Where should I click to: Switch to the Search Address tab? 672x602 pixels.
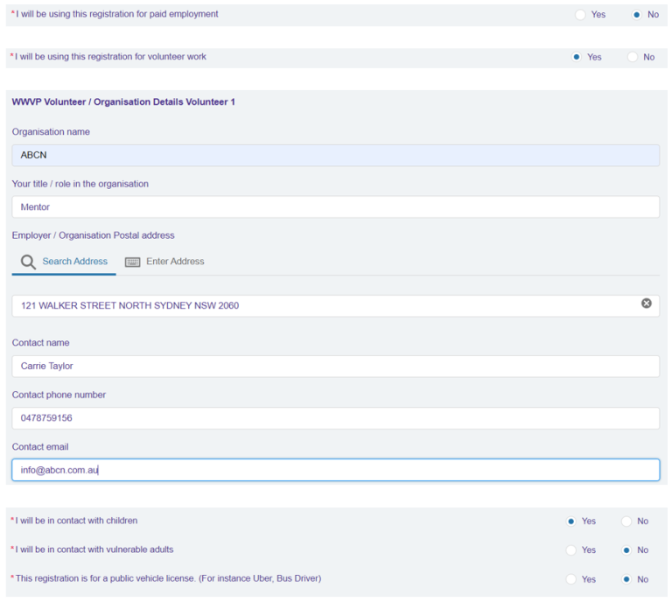click(74, 262)
